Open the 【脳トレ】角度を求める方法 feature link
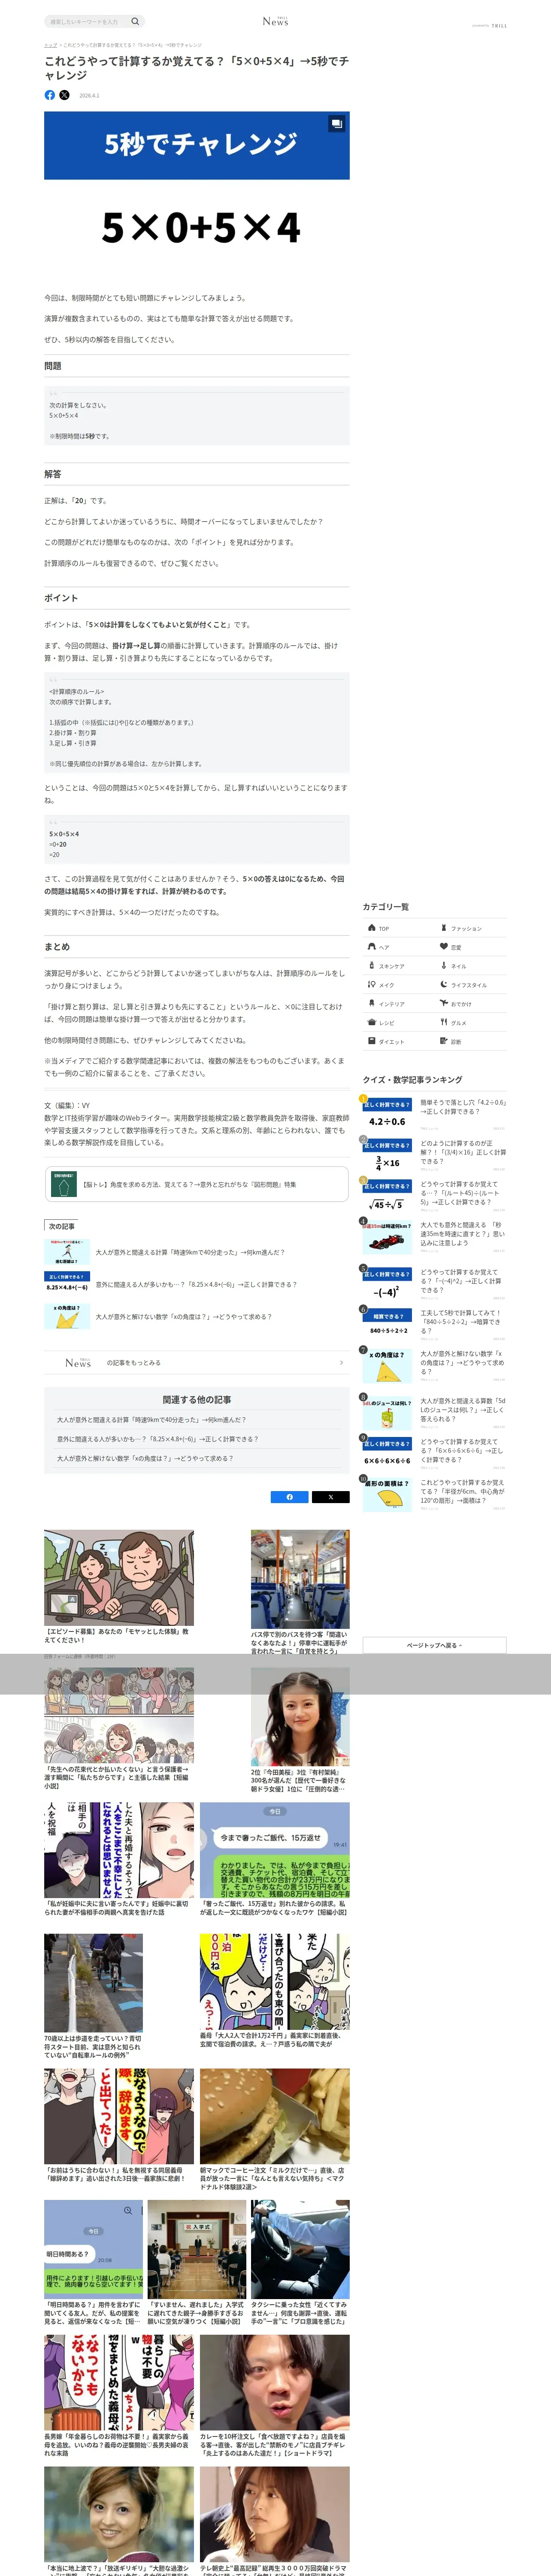The image size is (551, 2576). coord(197,1184)
